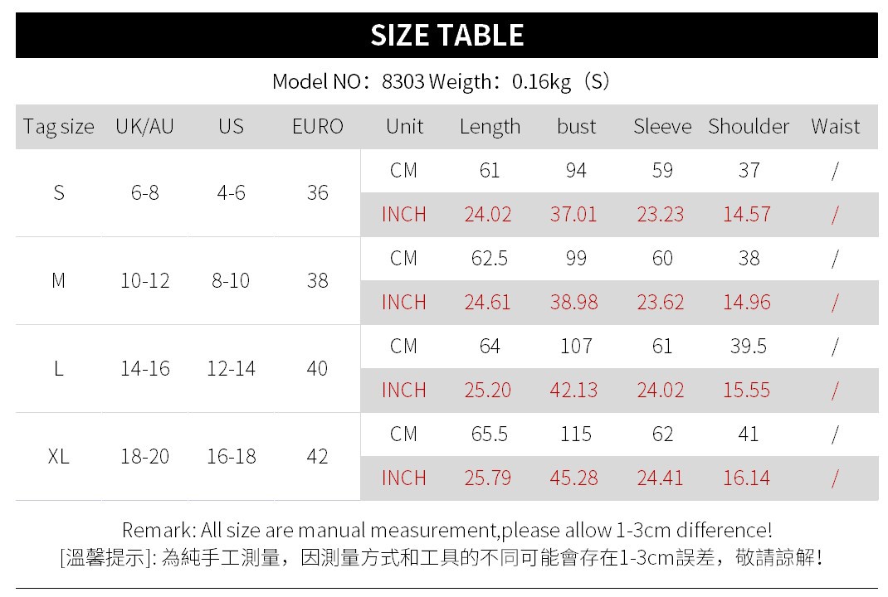Image resolution: width=888 pixels, height=597 pixels.
Task: Click the Waist column header
Action: pyautogui.click(x=836, y=126)
